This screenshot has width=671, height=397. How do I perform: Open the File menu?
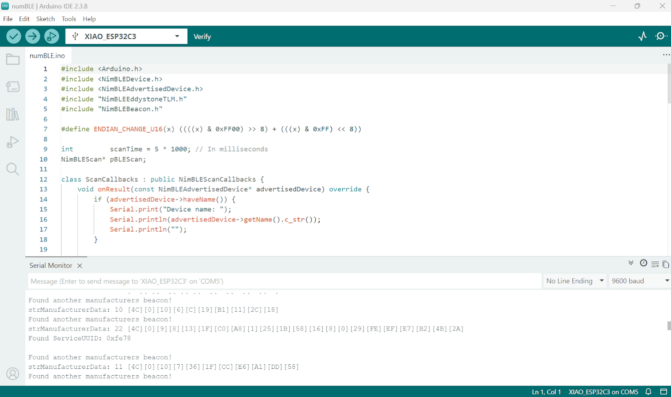(x=8, y=19)
